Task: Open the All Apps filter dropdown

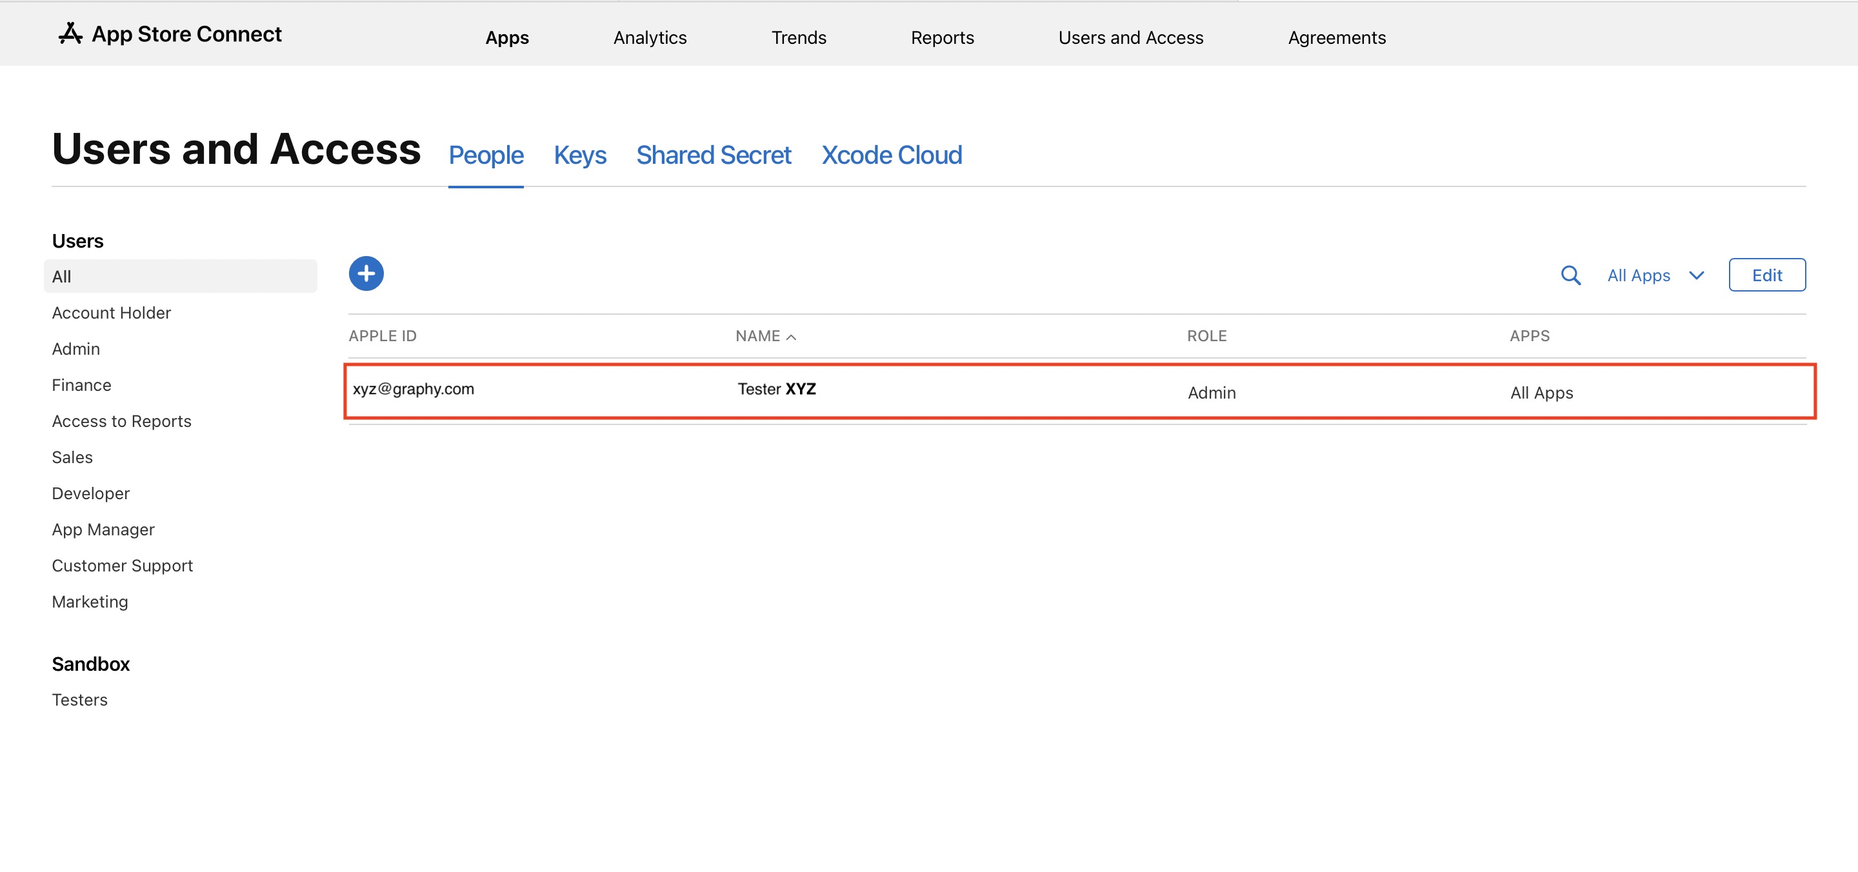Action: click(1638, 275)
